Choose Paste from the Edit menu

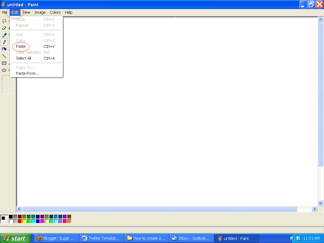coord(21,46)
